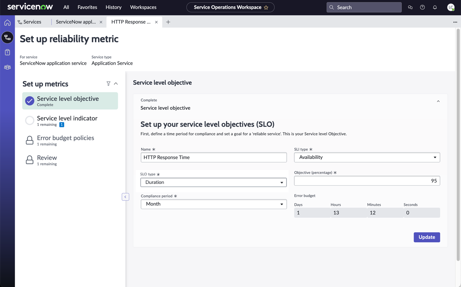Click the completed checkmark for Service level objective

point(30,101)
